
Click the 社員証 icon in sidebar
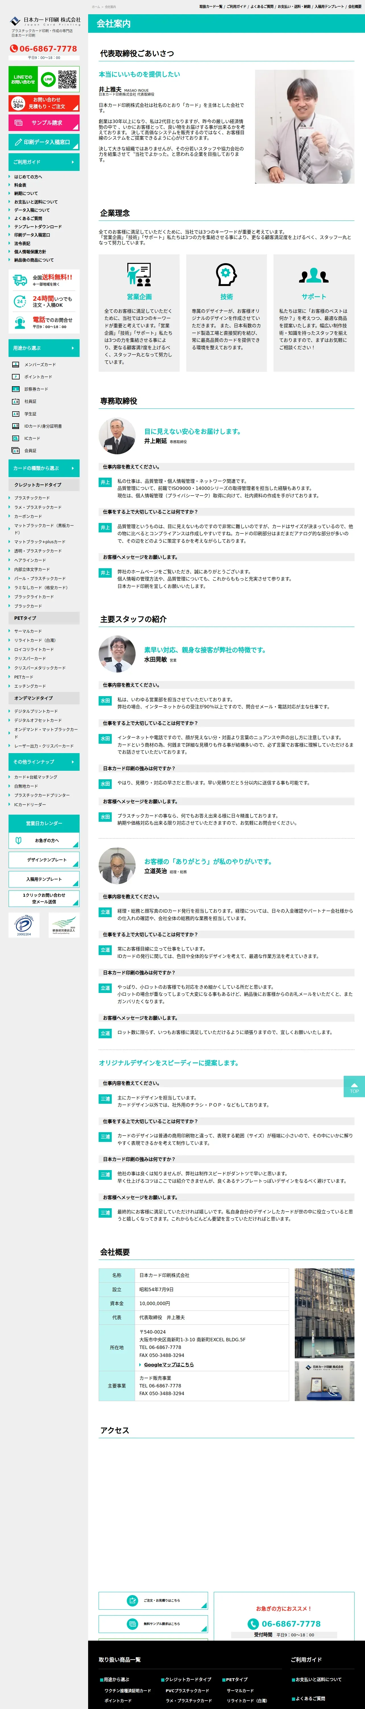(x=16, y=401)
